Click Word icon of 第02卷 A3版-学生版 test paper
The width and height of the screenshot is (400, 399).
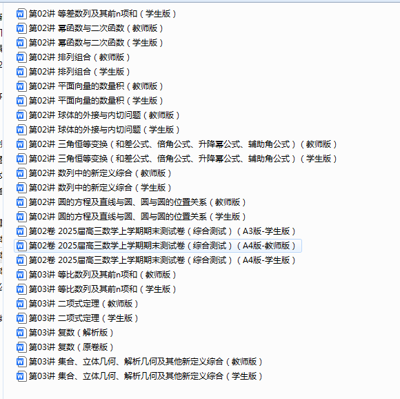(21, 231)
